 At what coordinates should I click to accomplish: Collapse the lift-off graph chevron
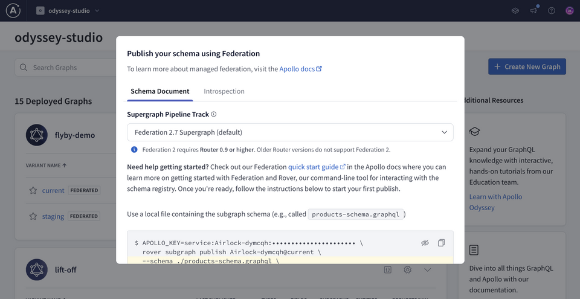coord(427,270)
